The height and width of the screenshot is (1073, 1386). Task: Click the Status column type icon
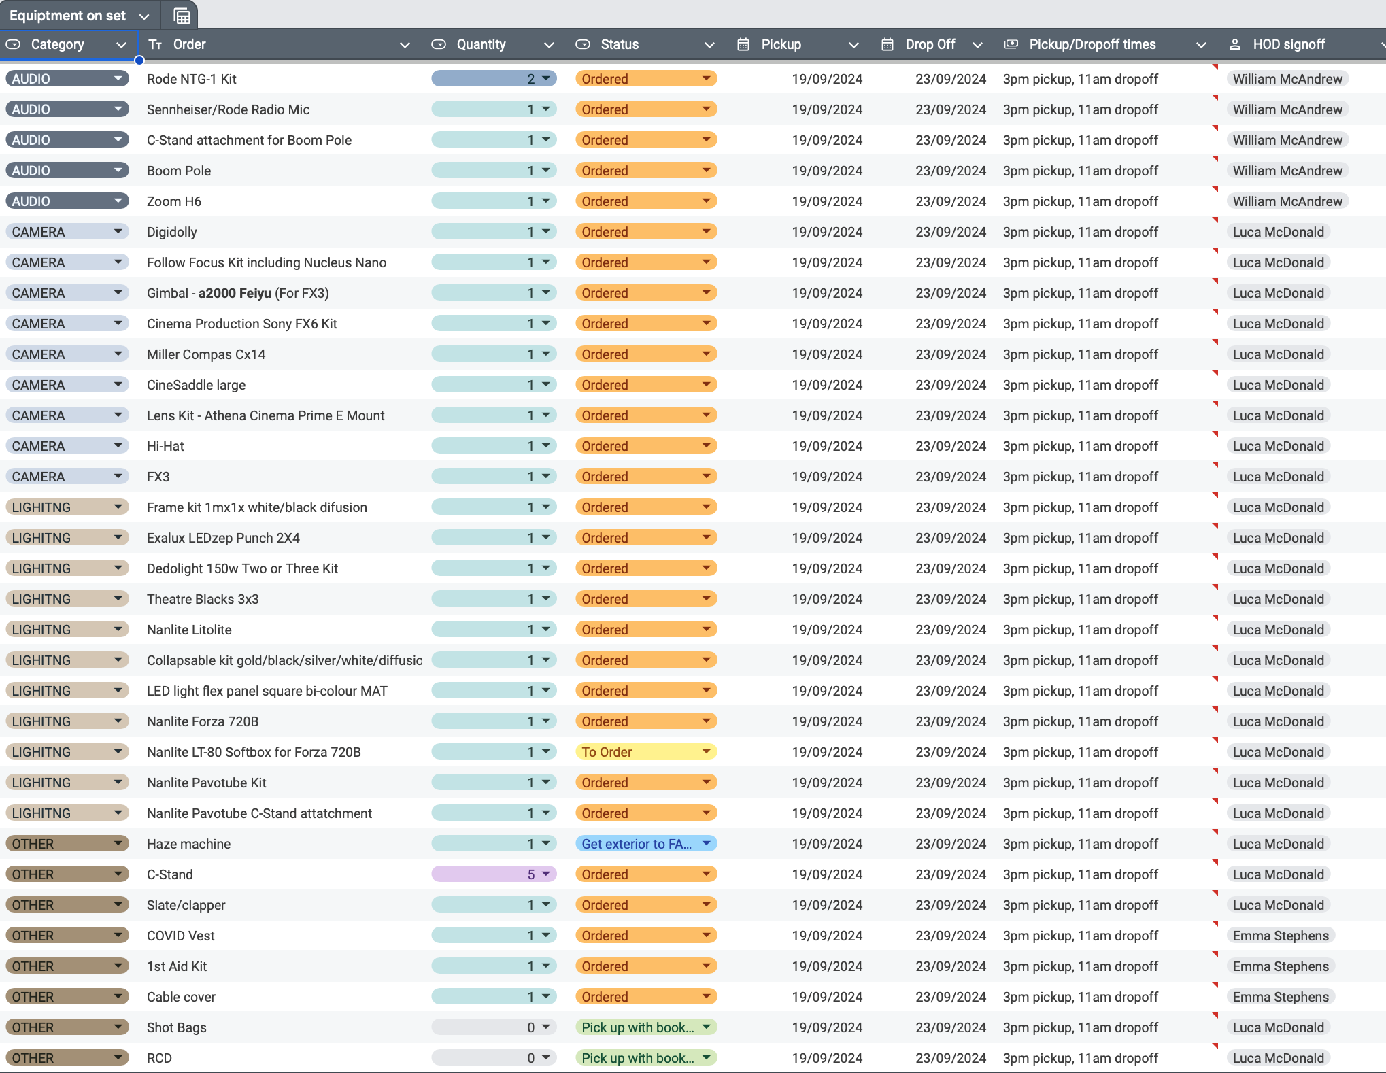[x=583, y=44]
